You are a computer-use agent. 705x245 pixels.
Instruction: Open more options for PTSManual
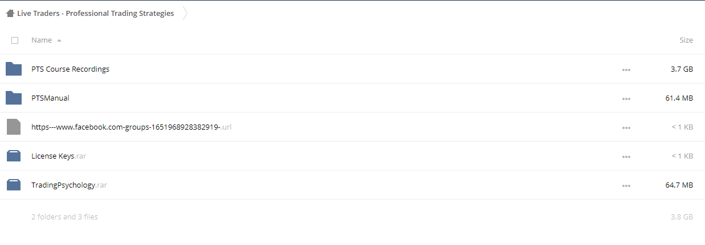tap(626, 98)
